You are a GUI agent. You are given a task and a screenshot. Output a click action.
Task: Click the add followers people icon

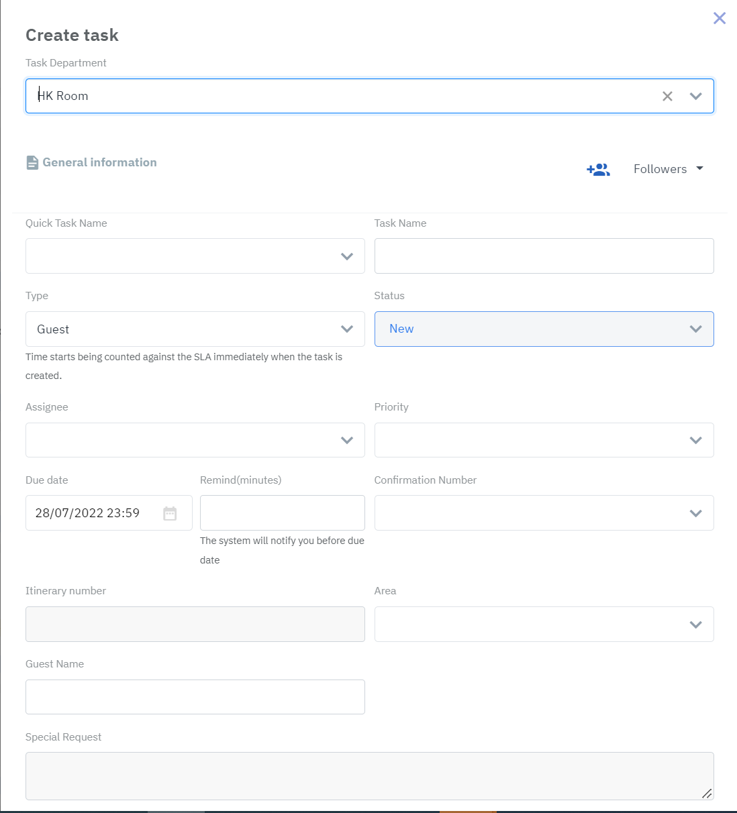tap(598, 170)
